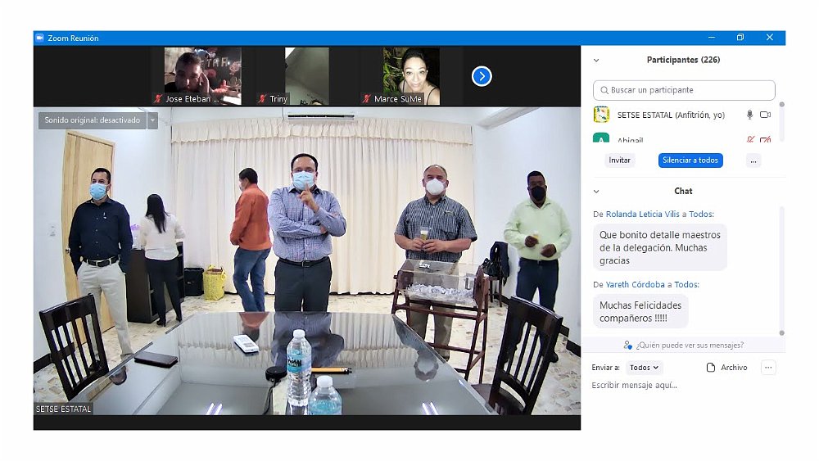This screenshot has height=461, width=819.
Task: Click the 'Escribir mensaje aquí' chat input
Action: (680, 386)
